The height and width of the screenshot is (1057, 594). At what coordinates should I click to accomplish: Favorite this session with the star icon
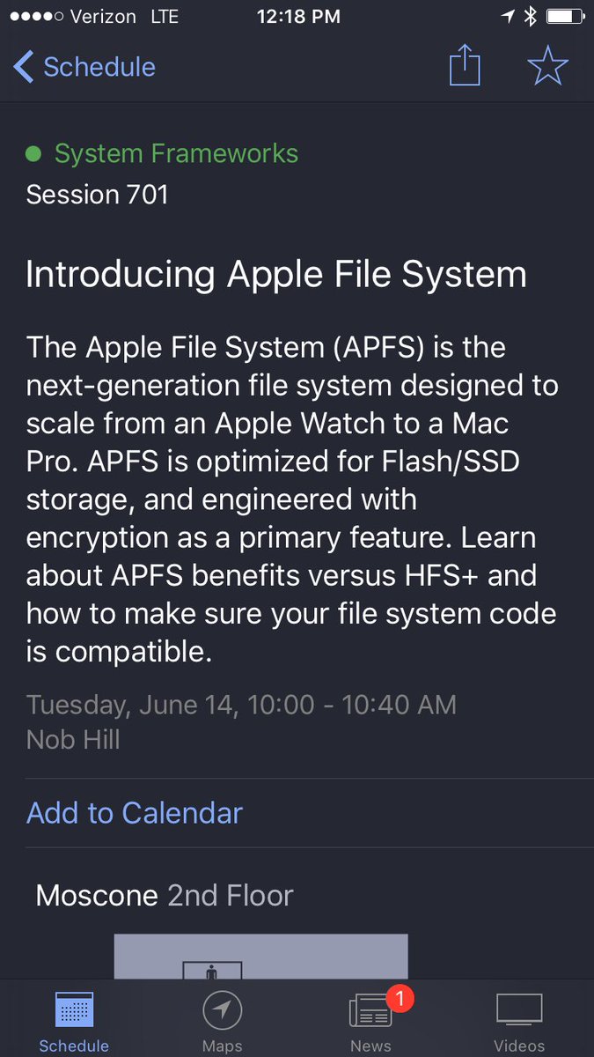pos(547,66)
